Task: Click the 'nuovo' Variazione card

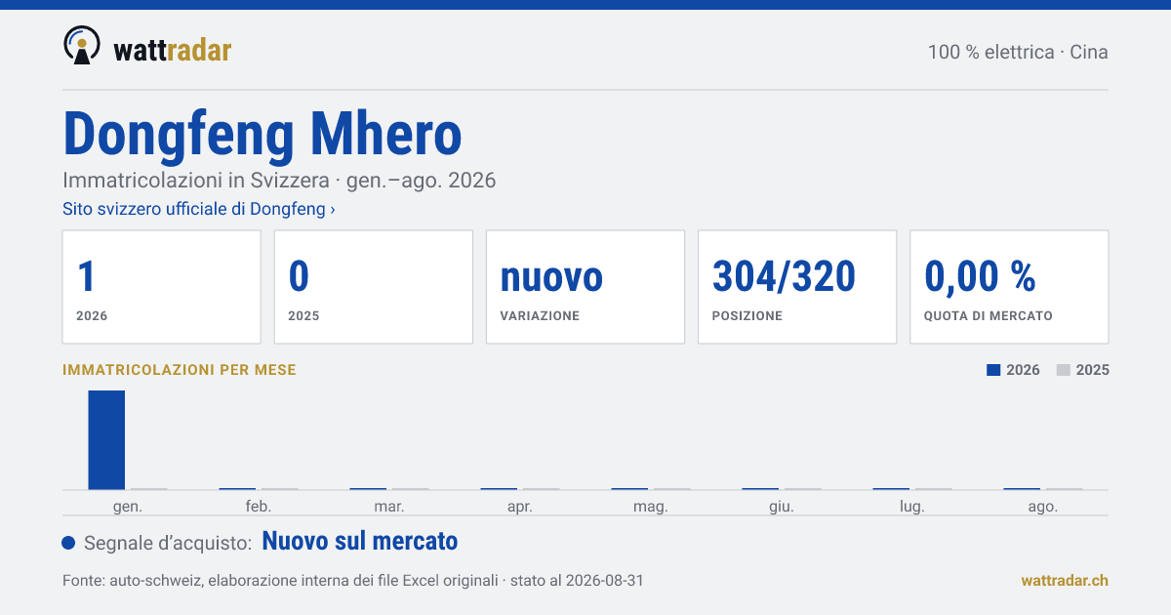Action: pyautogui.click(x=585, y=287)
